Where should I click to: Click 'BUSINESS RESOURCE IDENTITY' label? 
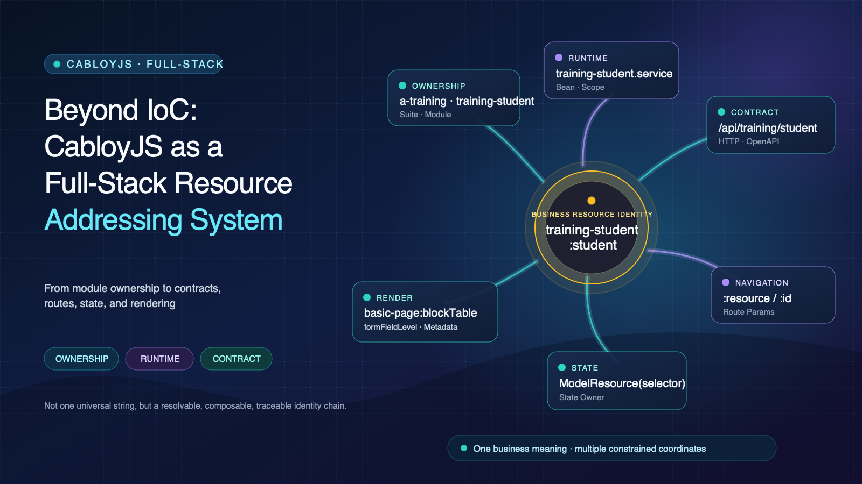[x=592, y=214]
